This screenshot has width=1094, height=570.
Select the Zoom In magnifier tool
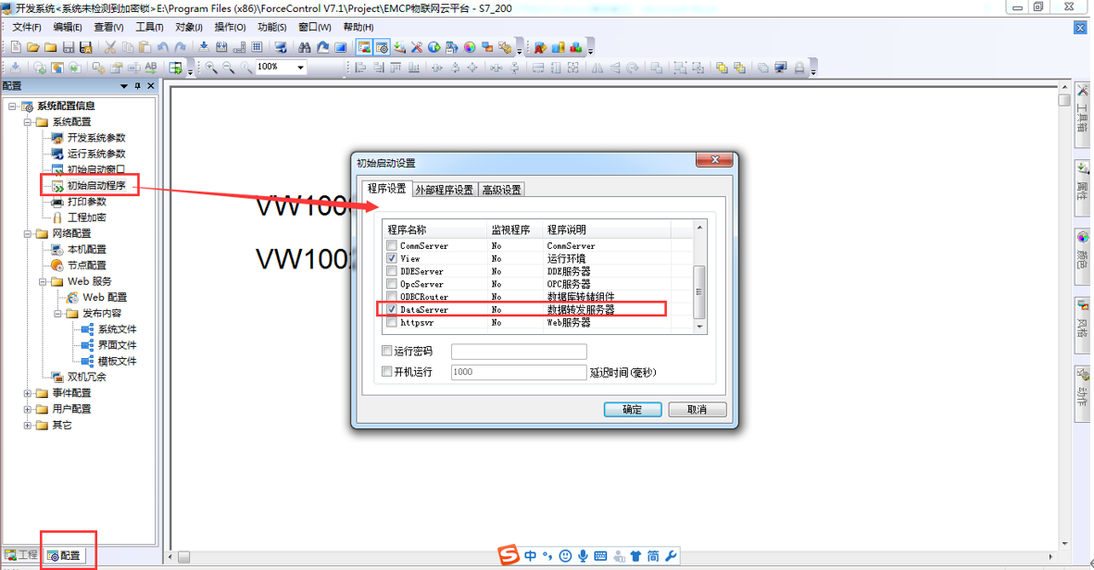209,68
